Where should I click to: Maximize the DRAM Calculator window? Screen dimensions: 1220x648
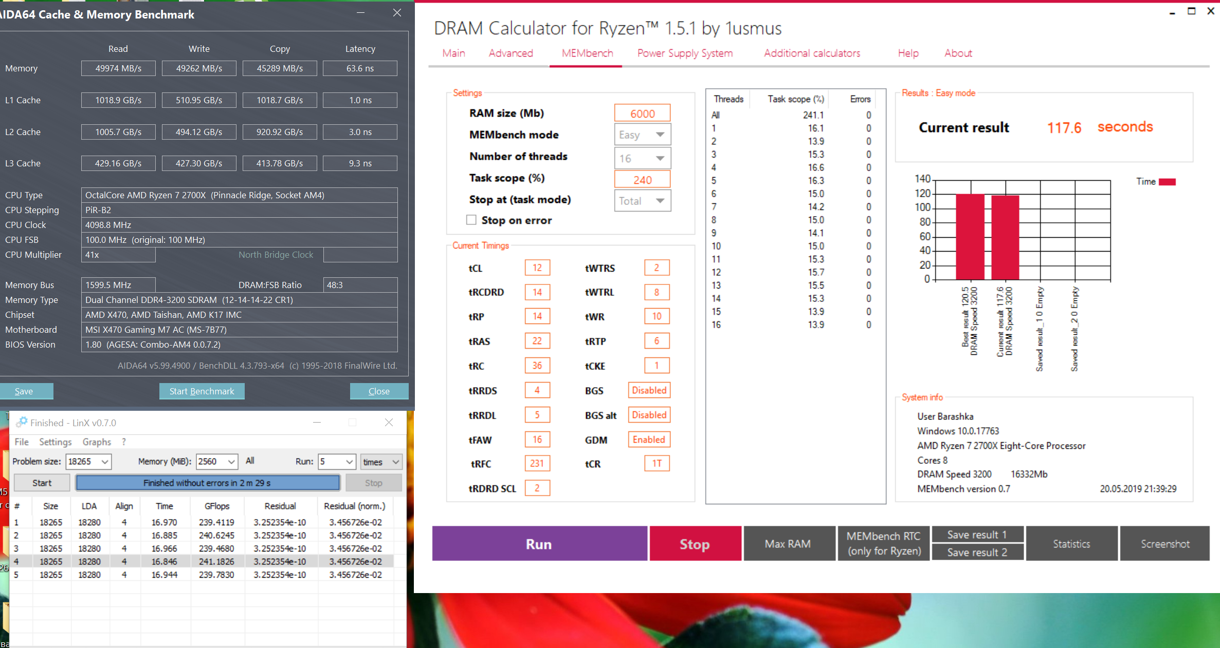1191,11
